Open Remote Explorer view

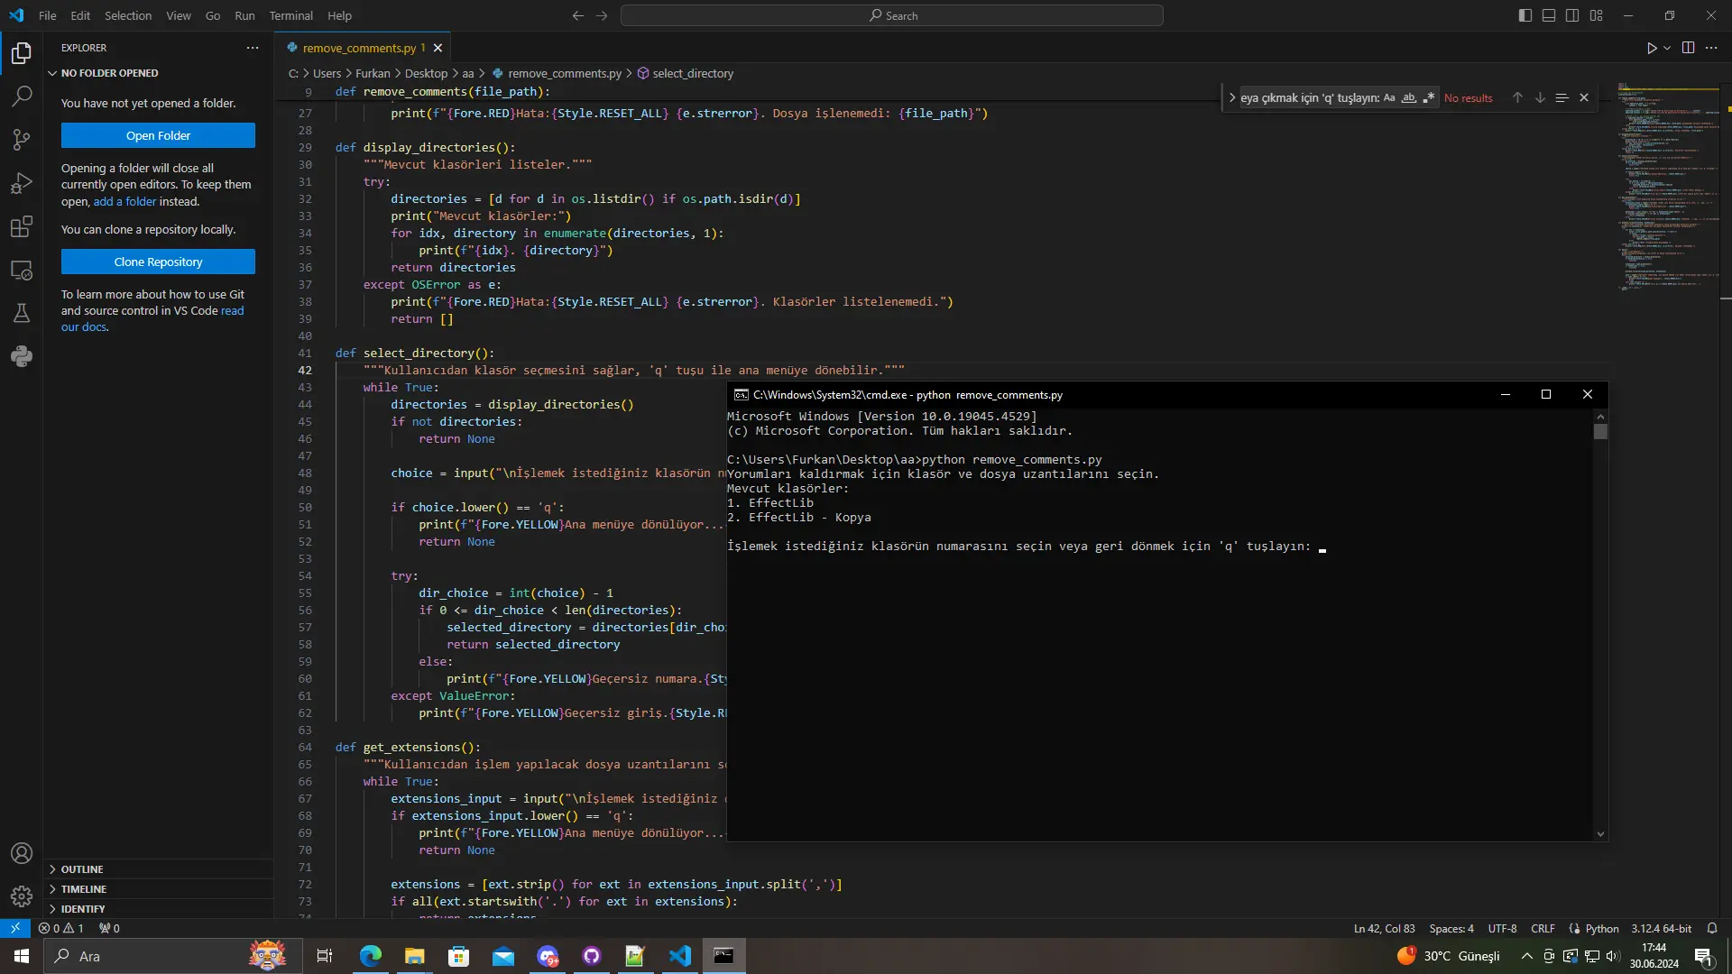tap(22, 270)
